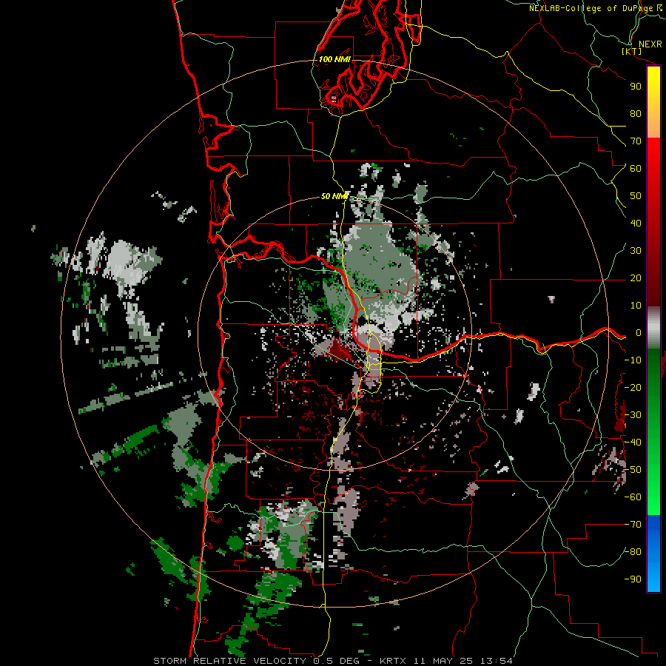Click the 13:54 timestamp in the caption

[x=496, y=661]
